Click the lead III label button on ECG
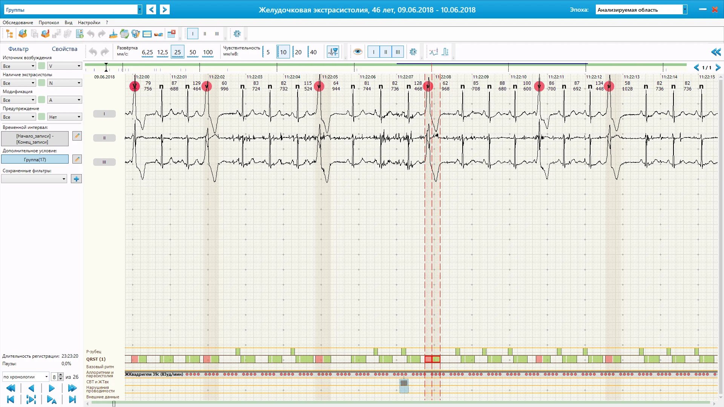Viewport: 724px width, 407px height. 104,162
